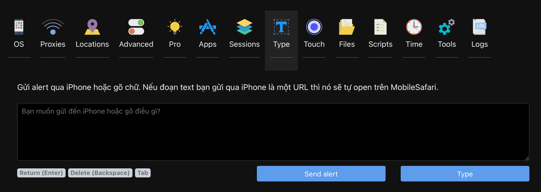Viewport: 541px width, 192px height.
Task: Open the Apps store icon
Action: [x=208, y=27]
